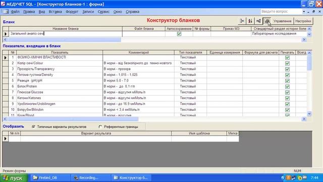323x182 pixels.
Task: Toggle Печатать for Глюкоза/Glucose
Action: pos(287,92)
